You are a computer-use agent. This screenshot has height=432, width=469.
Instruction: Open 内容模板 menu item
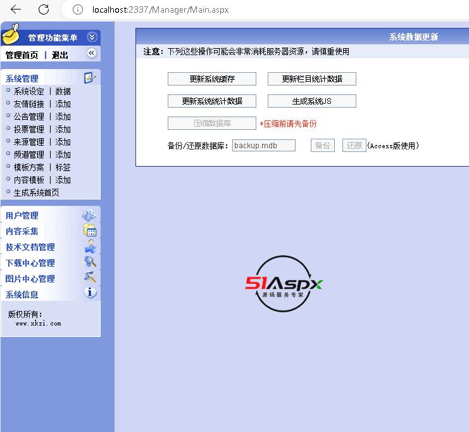28,180
